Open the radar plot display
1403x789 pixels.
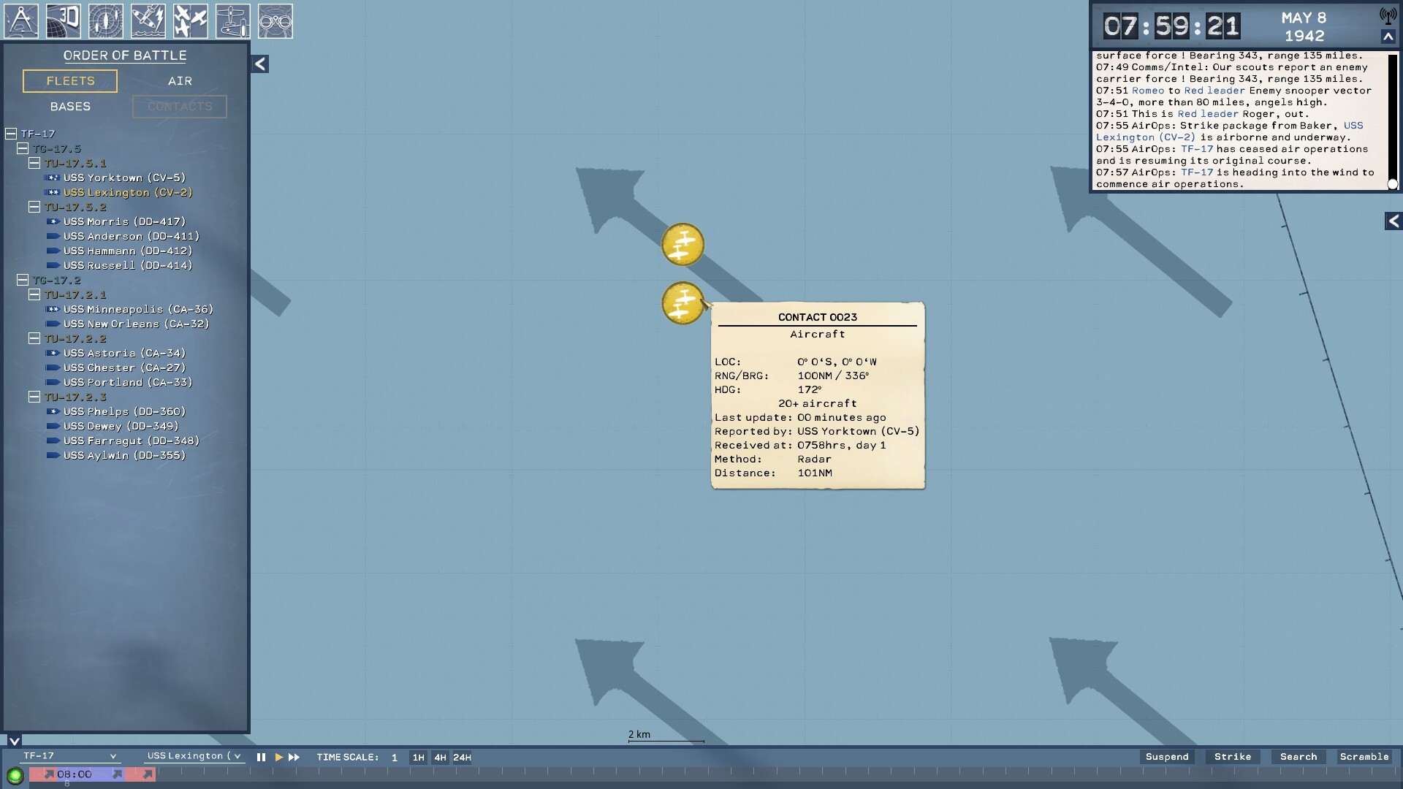coord(106,20)
